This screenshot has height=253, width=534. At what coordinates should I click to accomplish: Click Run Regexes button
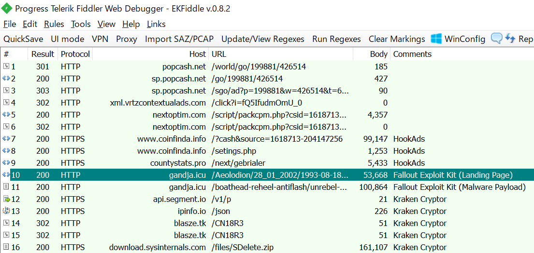(336, 39)
